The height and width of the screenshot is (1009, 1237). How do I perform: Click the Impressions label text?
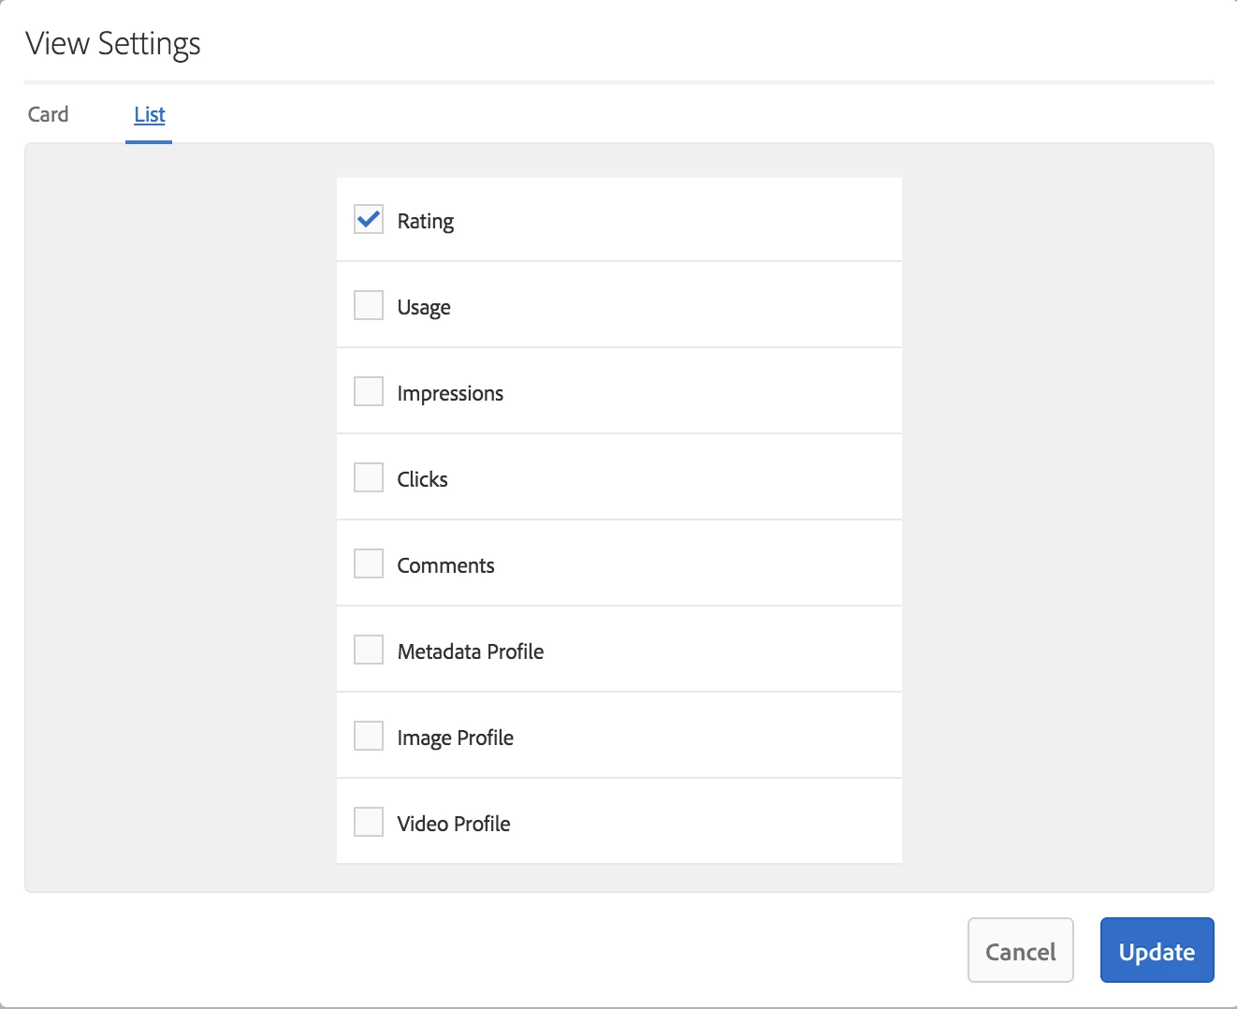click(x=450, y=394)
